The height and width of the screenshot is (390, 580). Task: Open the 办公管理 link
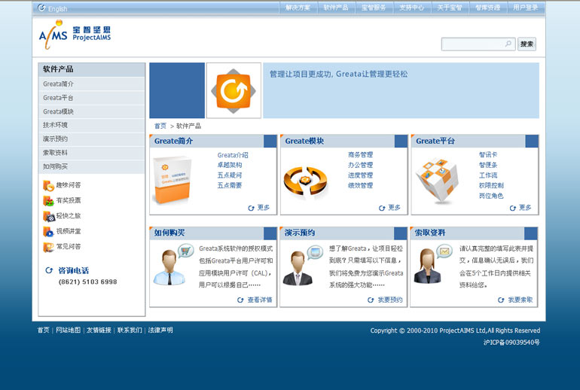(x=360, y=165)
